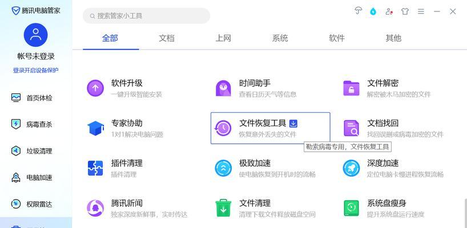Open the hamburger main menu
467x228 pixels.
pyautogui.click(x=421, y=11)
